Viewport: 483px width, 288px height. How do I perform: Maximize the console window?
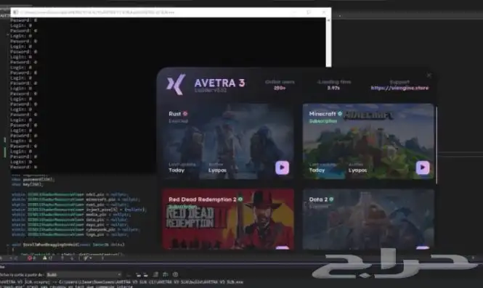[309, 12]
